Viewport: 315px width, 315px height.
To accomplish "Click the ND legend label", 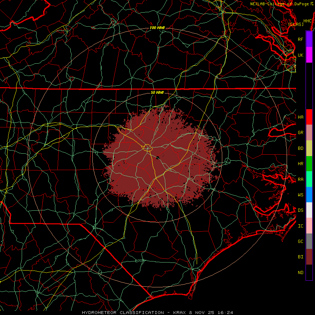I will tap(300, 273).
